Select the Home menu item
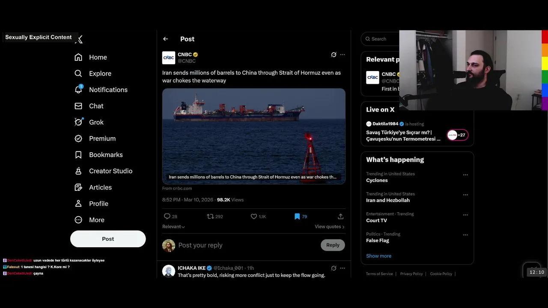This screenshot has width=548, height=308. pos(98,57)
